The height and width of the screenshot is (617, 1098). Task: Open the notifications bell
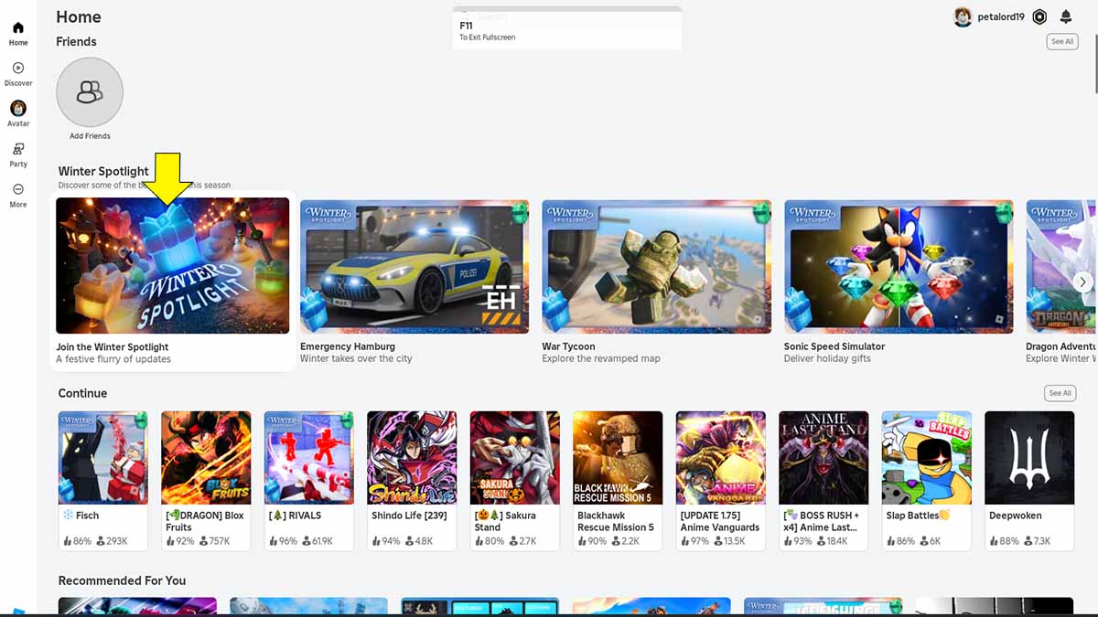[x=1065, y=16]
